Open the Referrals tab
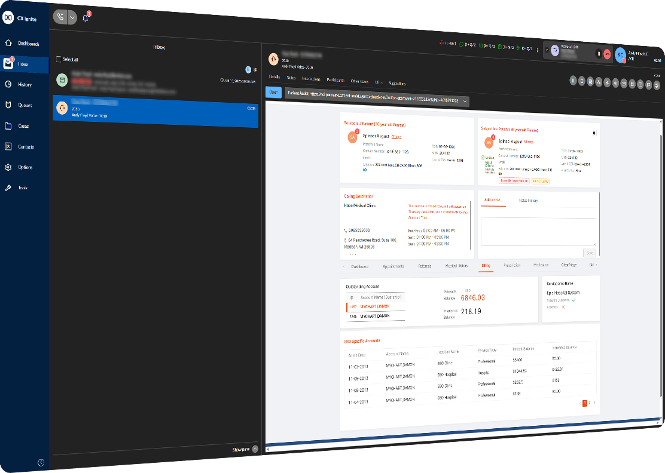This screenshot has height=473, width=665. (x=425, y=266)
